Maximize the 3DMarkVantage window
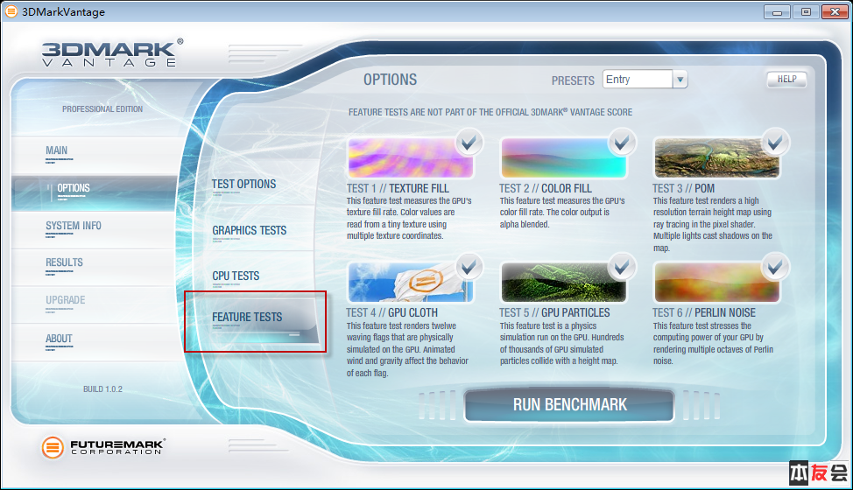 806,11
